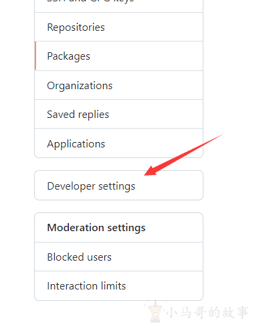Click the word "Moderation" in the bold header
277x331 pixels.
pyautogui.click(x=76, y=228)
